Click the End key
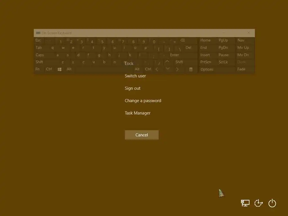This screenshot has width=288, height=216. click(204, 48)
